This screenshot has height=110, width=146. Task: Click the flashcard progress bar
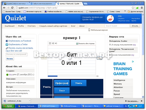tap(72, 76)
